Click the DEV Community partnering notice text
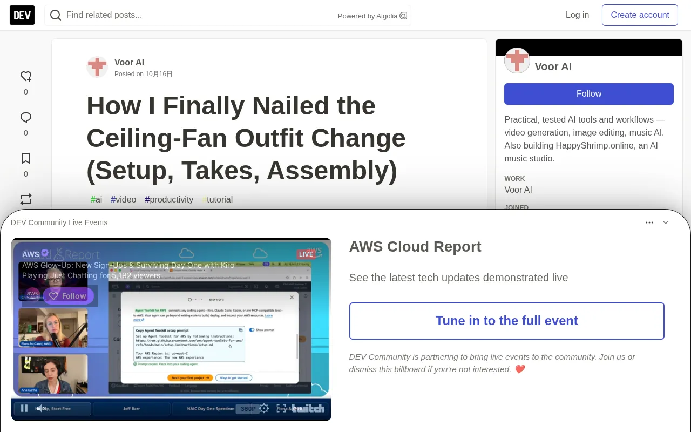Viewport: 691px width, 432px height. (x=492, y=363)
